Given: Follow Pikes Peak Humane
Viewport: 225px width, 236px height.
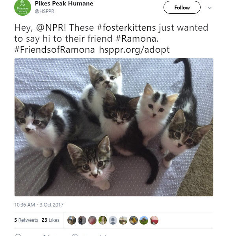Looking at the screenshot, I should point(182,7).
